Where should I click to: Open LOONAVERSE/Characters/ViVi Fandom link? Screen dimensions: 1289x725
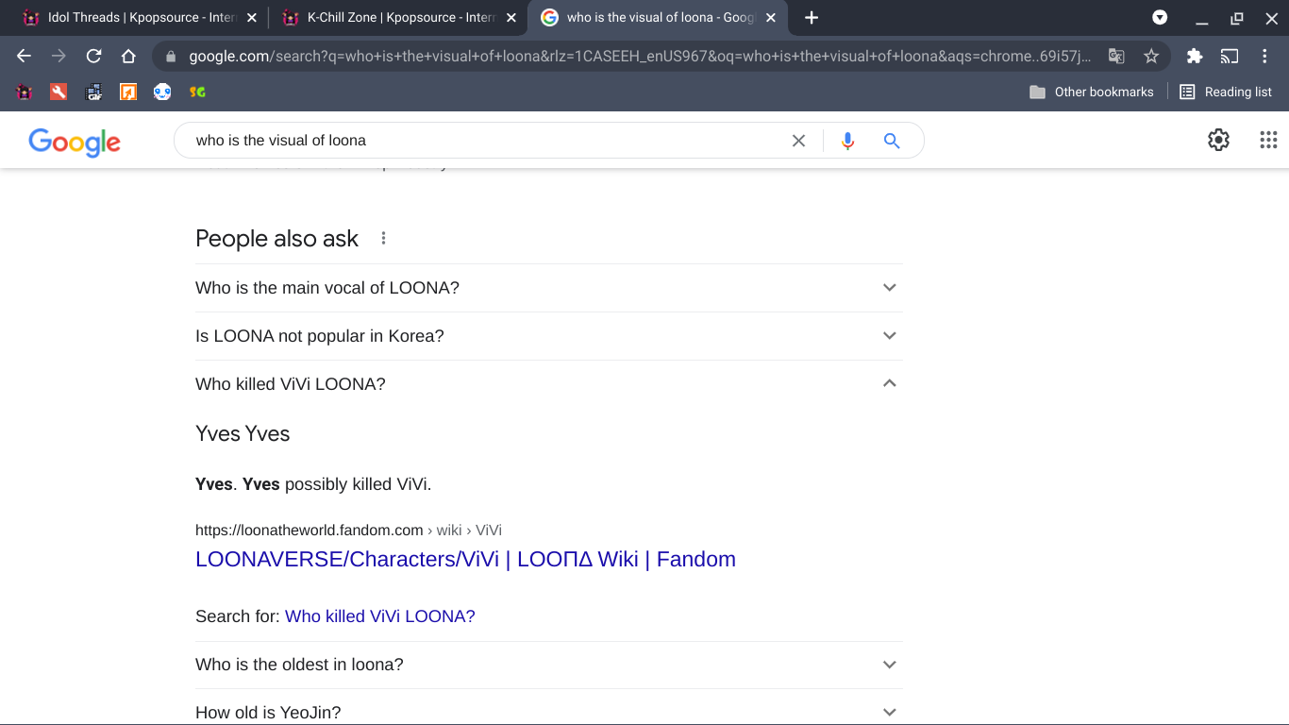[465, 559]
